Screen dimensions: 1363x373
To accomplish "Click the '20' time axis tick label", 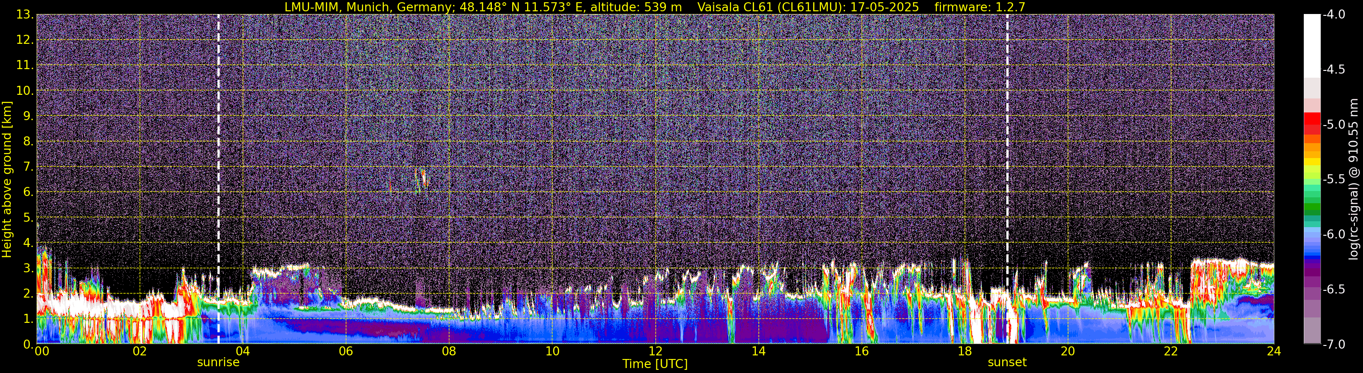I will coord(1068,351).
